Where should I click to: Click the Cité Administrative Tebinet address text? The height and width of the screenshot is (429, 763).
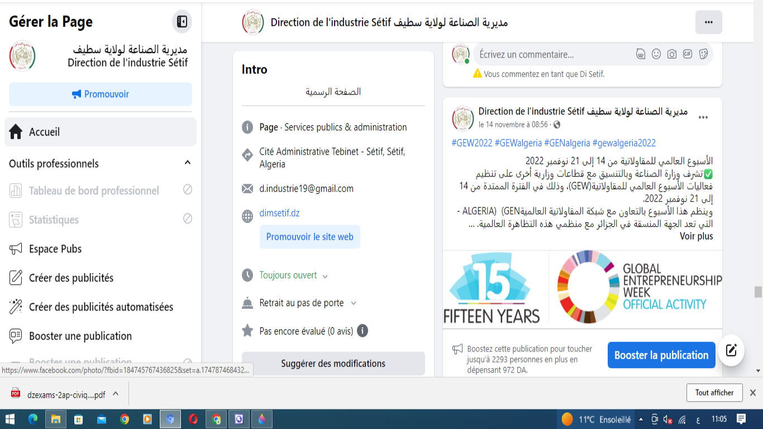point(332,158)
